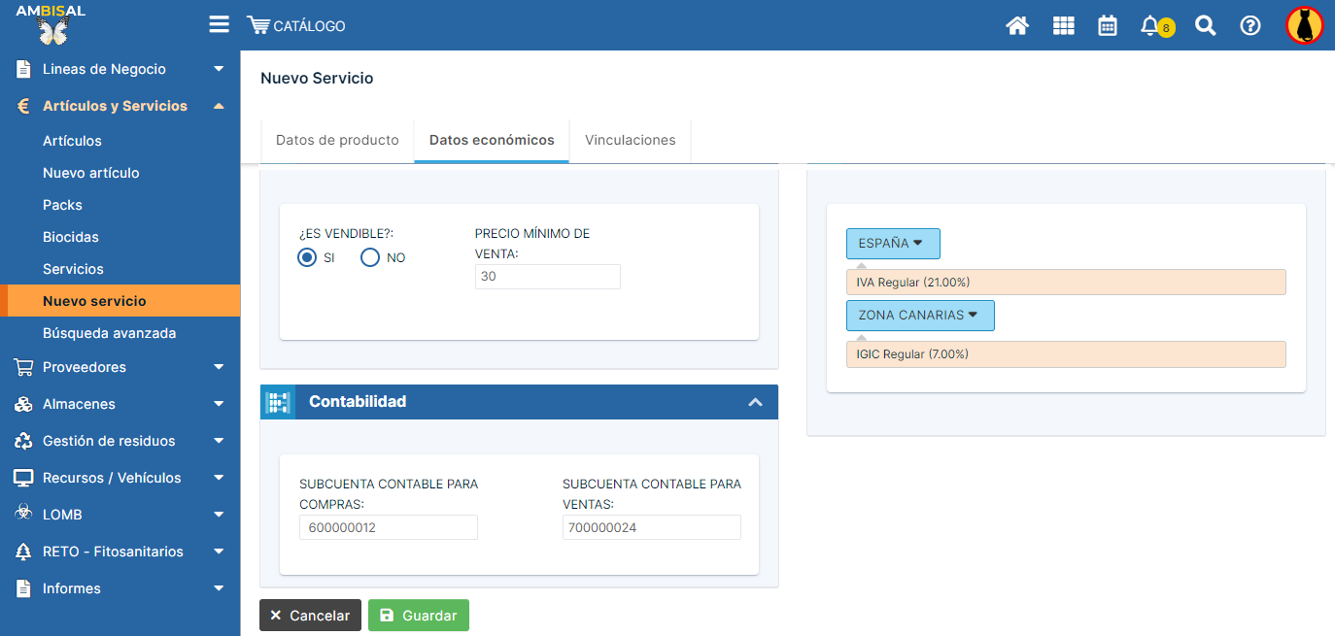Switch to Datos de producto tab

click(x=337, y=140)
